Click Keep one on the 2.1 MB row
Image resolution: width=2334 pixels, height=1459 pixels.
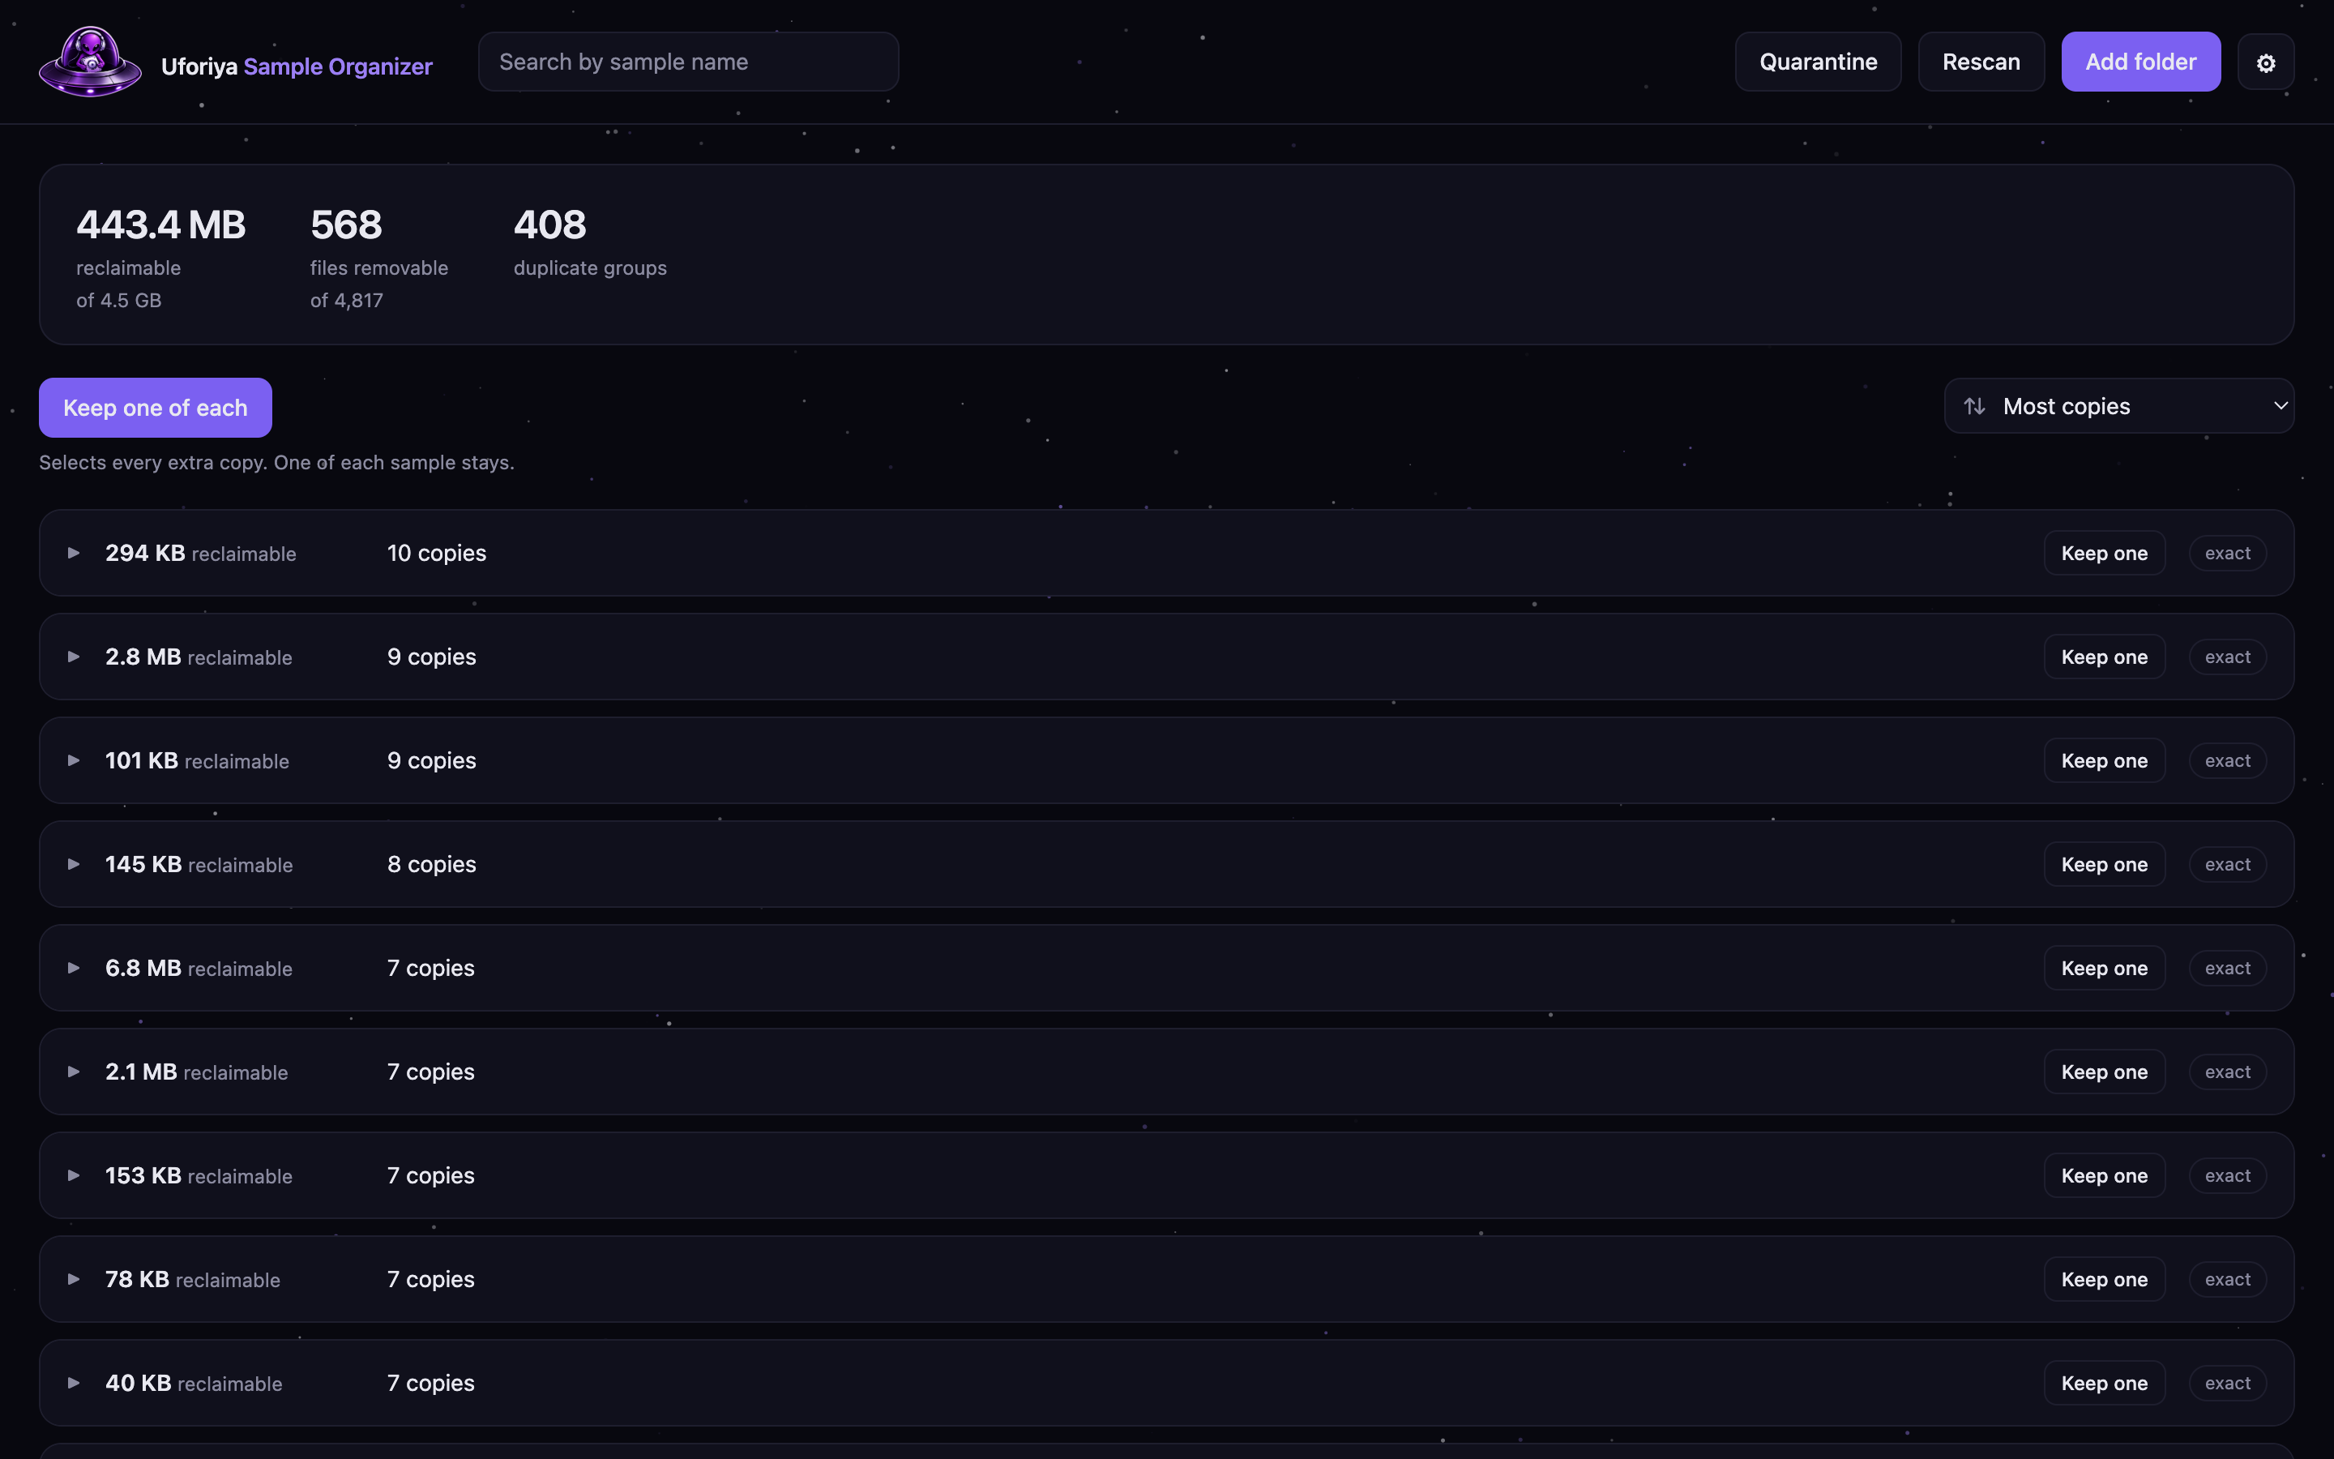pyautogui.click(x=2105, y=1072)
